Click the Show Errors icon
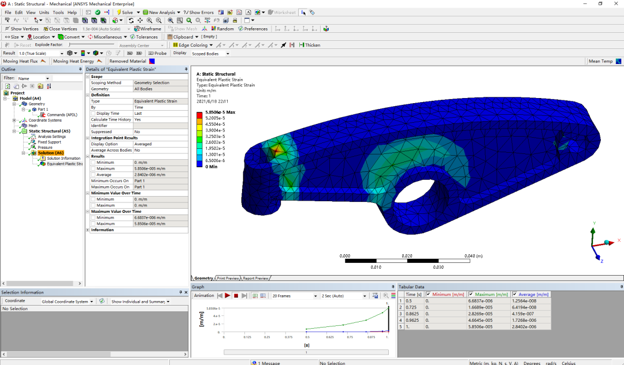This screenshot has width=624, height=365. [x=199, y=12]
